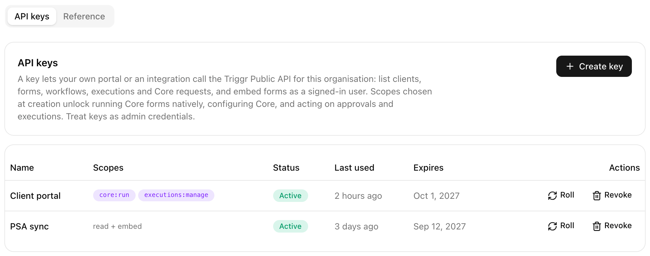650x256 pixels.
Task: Select the PSA sync key name
Action: click(29, 226)
